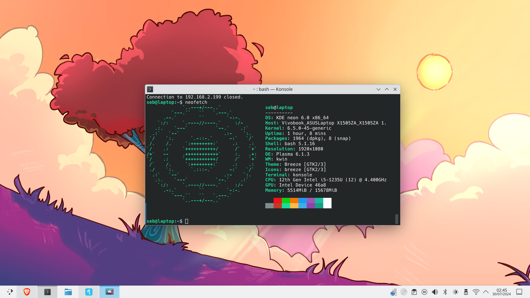
Task: Launch Brave browser from taskbar
Action: (x=27, y=292)
